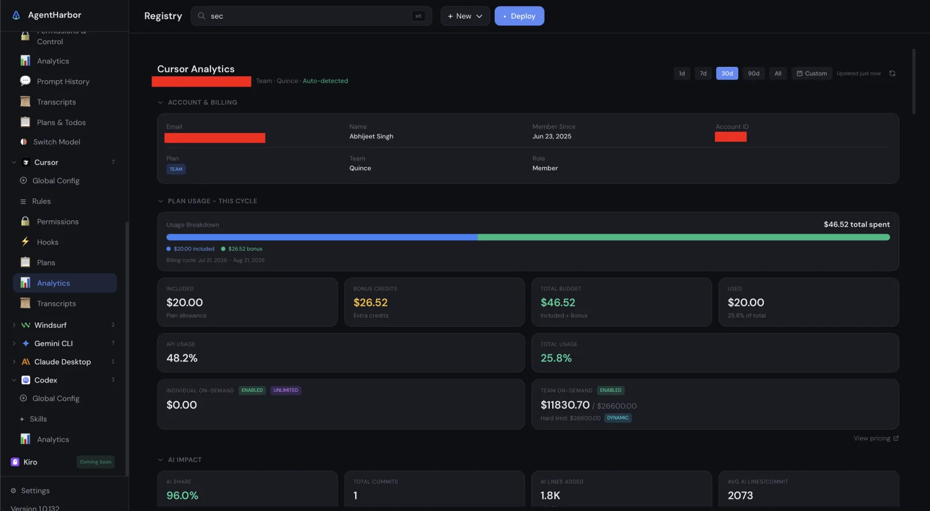Click the Cursor logo in sidebar
This screenshot has height=511, width=930.
click(26, 162)
